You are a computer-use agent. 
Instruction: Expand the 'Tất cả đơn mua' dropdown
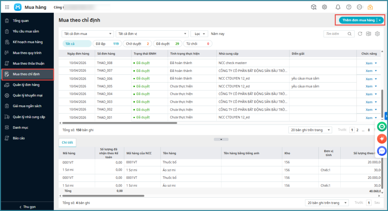pos(88,34)
